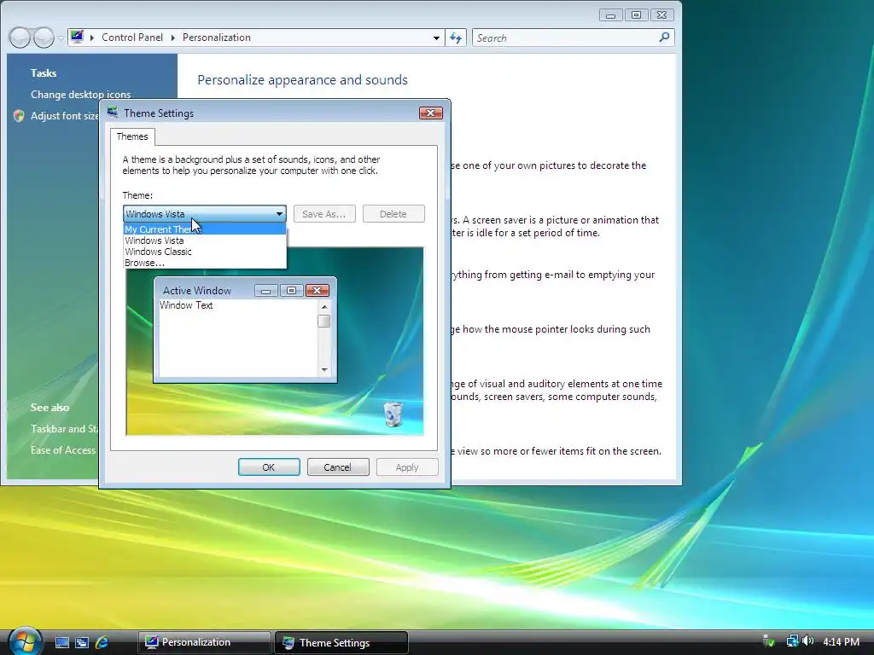Screen dimensions: 874x655
Task: Select Browse... entry in theme list
Action: [205, 263]
